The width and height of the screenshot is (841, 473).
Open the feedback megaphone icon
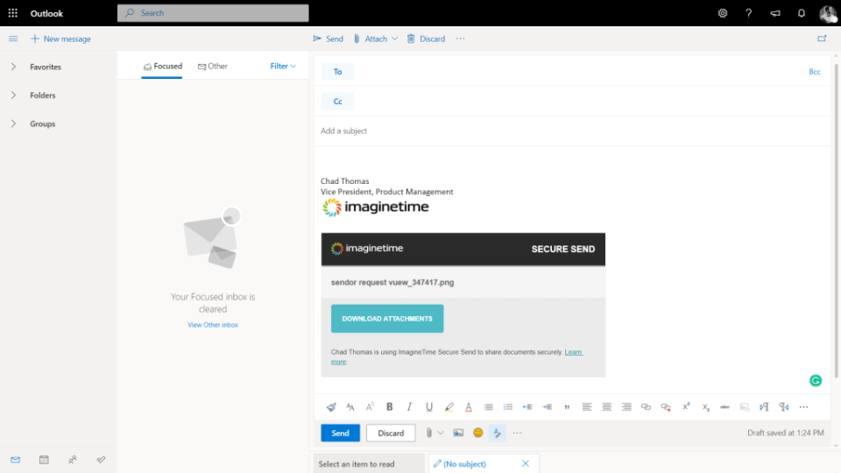coord(775,13)
